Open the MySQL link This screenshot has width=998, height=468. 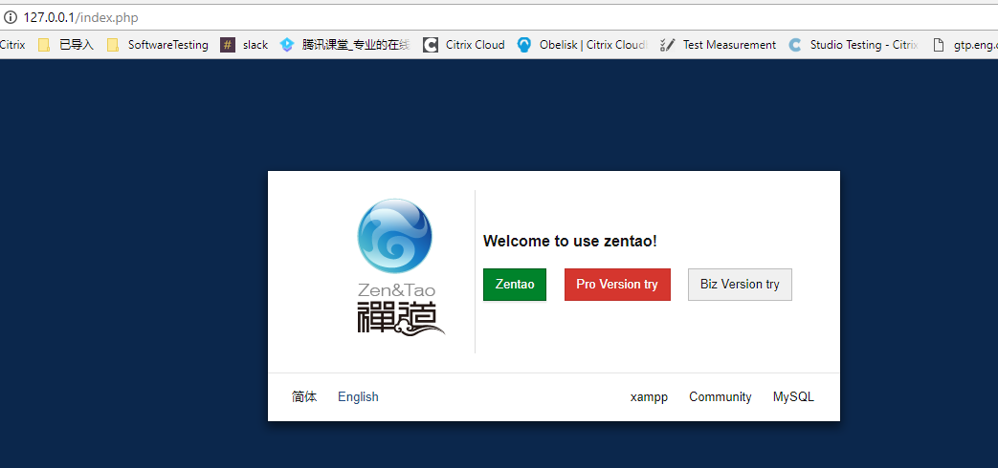point(793,397)
